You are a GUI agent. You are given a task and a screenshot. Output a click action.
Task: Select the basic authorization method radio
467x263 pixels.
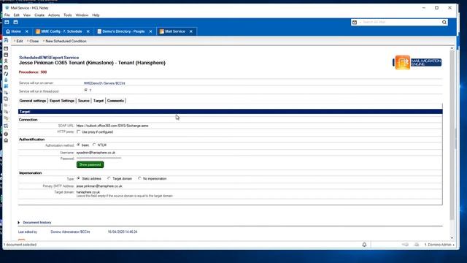[78, 145]
